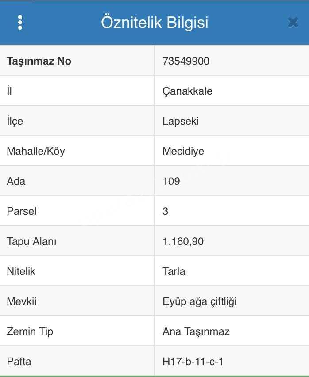Close the Öznitelik Bilgisi panel
Image resolution: width=309 pixels, height=377 pixels.
293,23
